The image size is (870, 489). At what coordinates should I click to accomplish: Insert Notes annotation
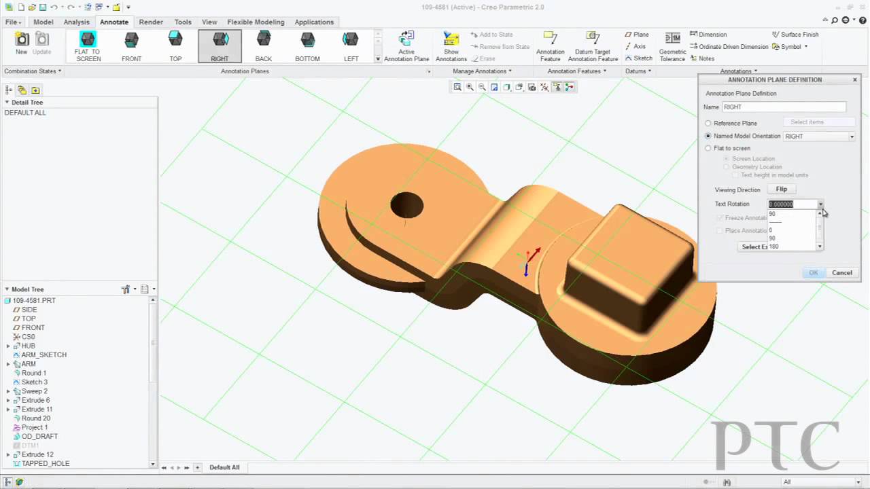click(x=702, y=58)
